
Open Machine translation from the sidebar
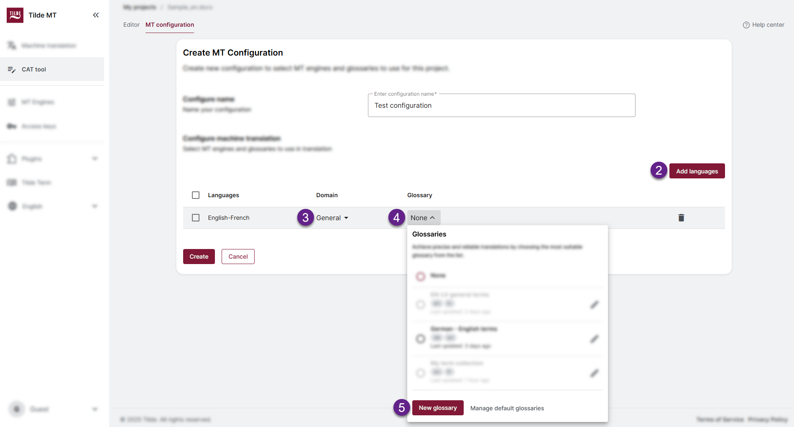[x=49, y=45]
